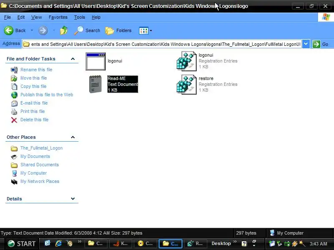The width and height of the screenshot is (334, 250).
Task: Open the Help menu
Action: point(96,17)
